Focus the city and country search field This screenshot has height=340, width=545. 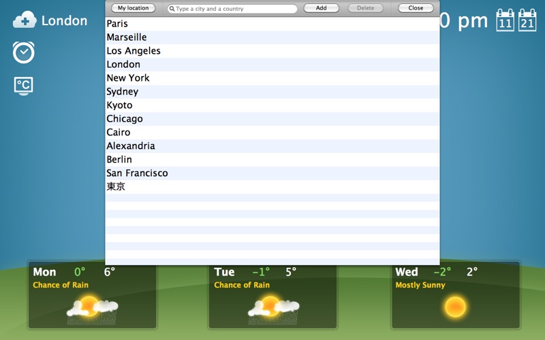coord(235,9)
